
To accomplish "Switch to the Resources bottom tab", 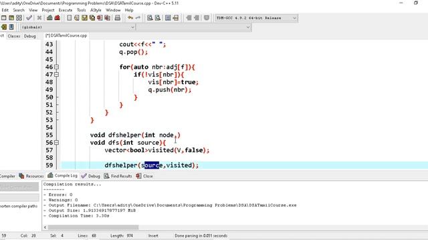I will (31, 176).
